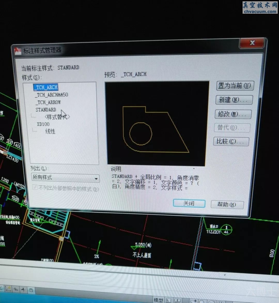
Task: Click the quick view layouts icon beside 模型
Action: 168,300
